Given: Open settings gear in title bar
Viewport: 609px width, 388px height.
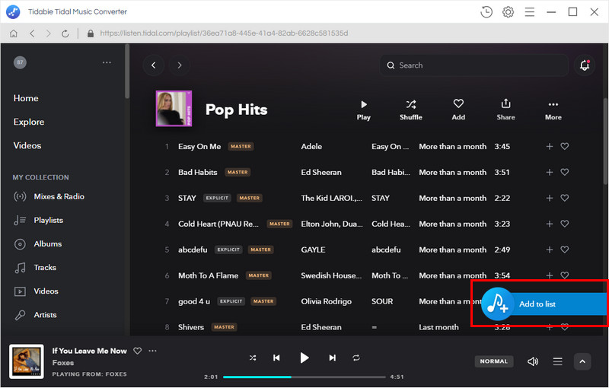Looking at the screenshot, I should [508, 12].
